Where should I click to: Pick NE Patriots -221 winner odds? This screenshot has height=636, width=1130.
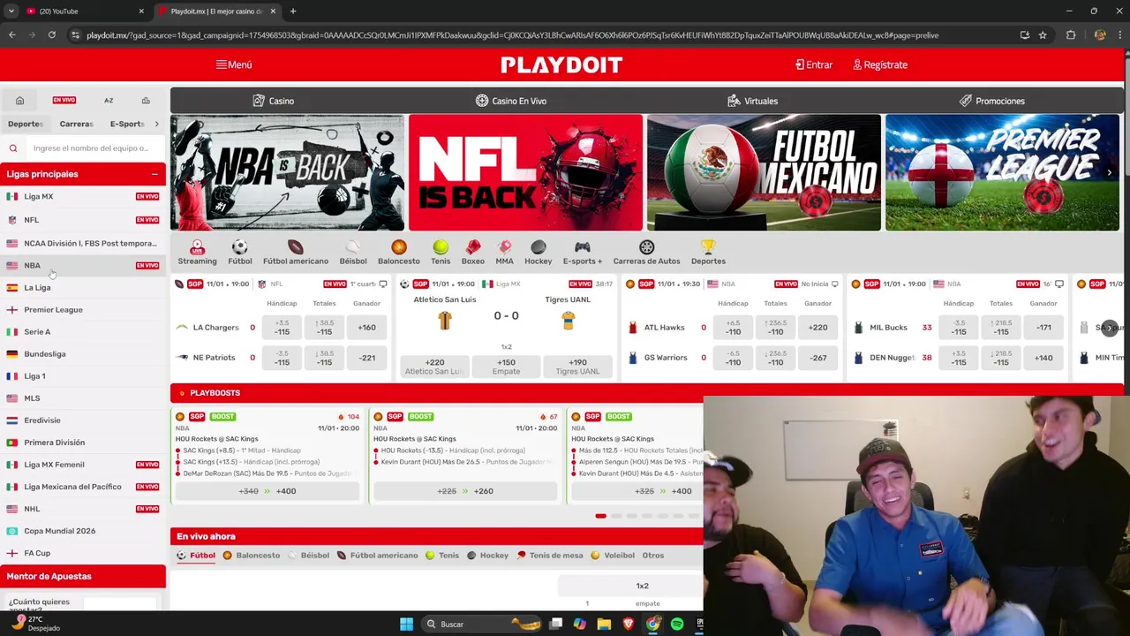pyautogui.click(x=366, y=358)
